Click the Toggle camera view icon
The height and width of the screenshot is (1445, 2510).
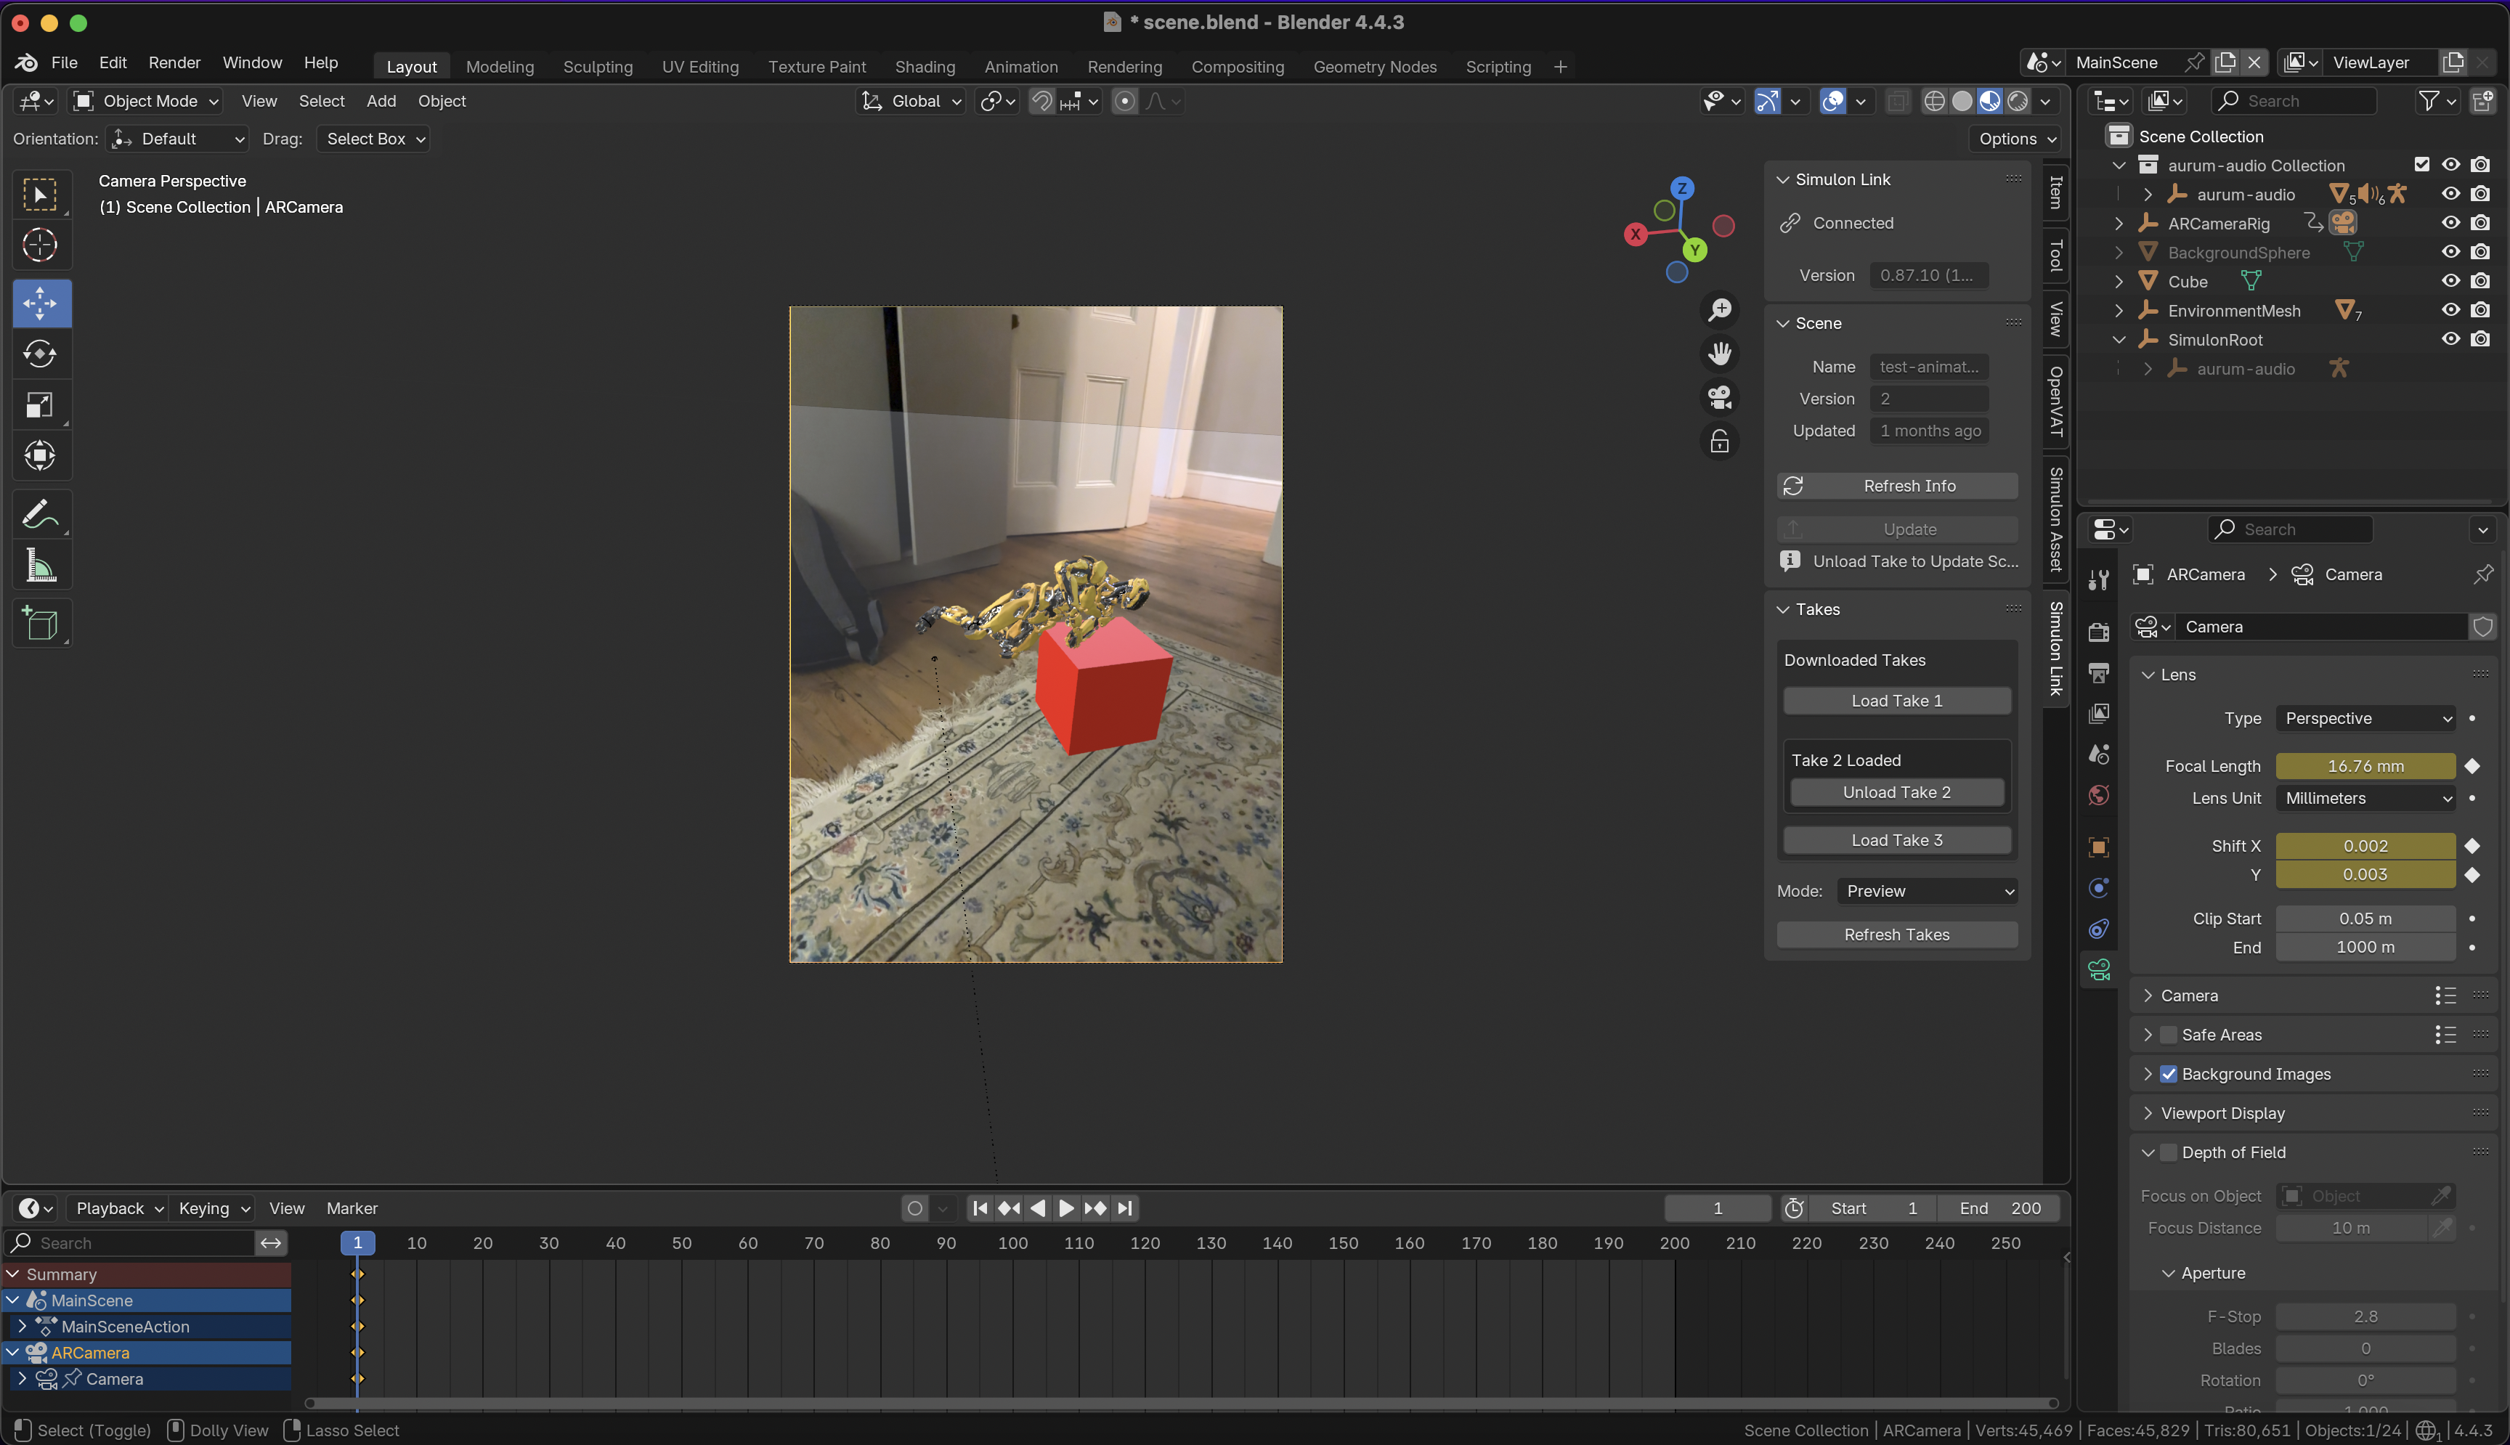[x=1720, y=397]
